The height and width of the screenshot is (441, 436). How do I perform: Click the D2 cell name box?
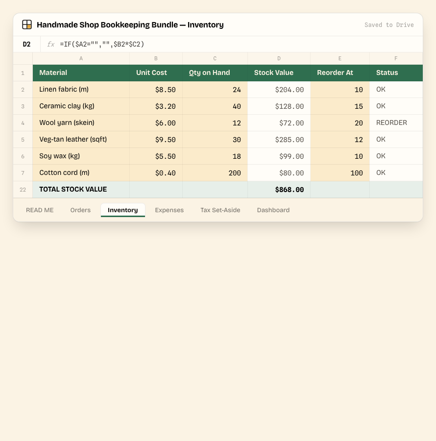pos(27,44)
